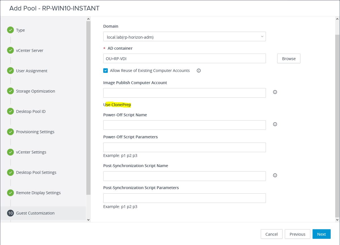Viewport: 340px width, 245px height.
Task: Click the step 10 number badge
Action: pos(10,213)
